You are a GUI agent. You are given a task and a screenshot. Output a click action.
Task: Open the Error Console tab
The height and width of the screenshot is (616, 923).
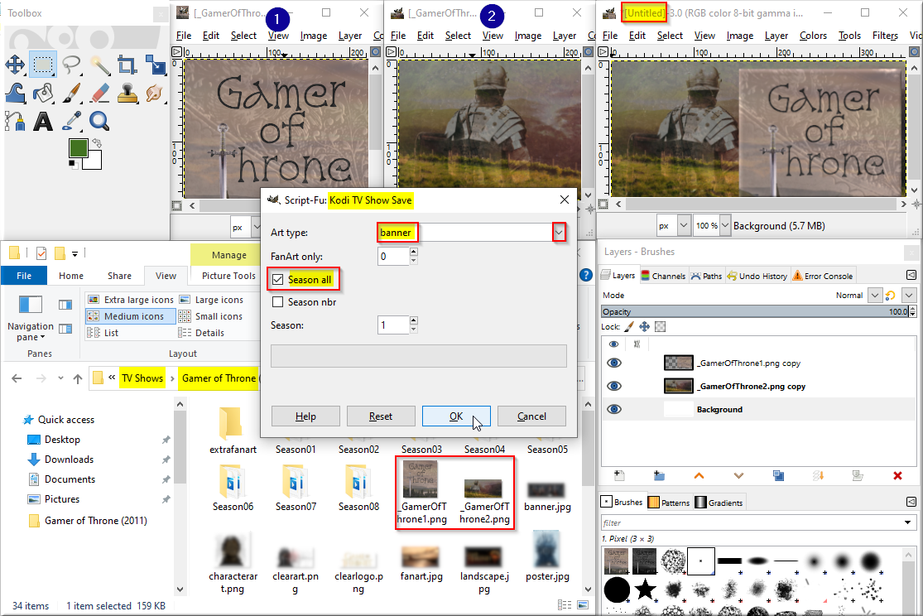(x=822, y=276)
